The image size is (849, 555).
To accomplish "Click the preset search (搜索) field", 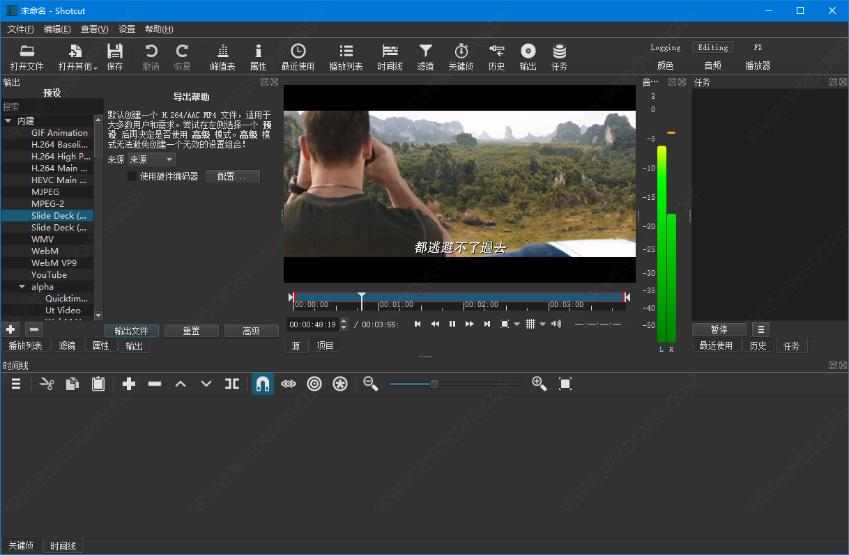I will pyautogui.click(x=49, y=107).
